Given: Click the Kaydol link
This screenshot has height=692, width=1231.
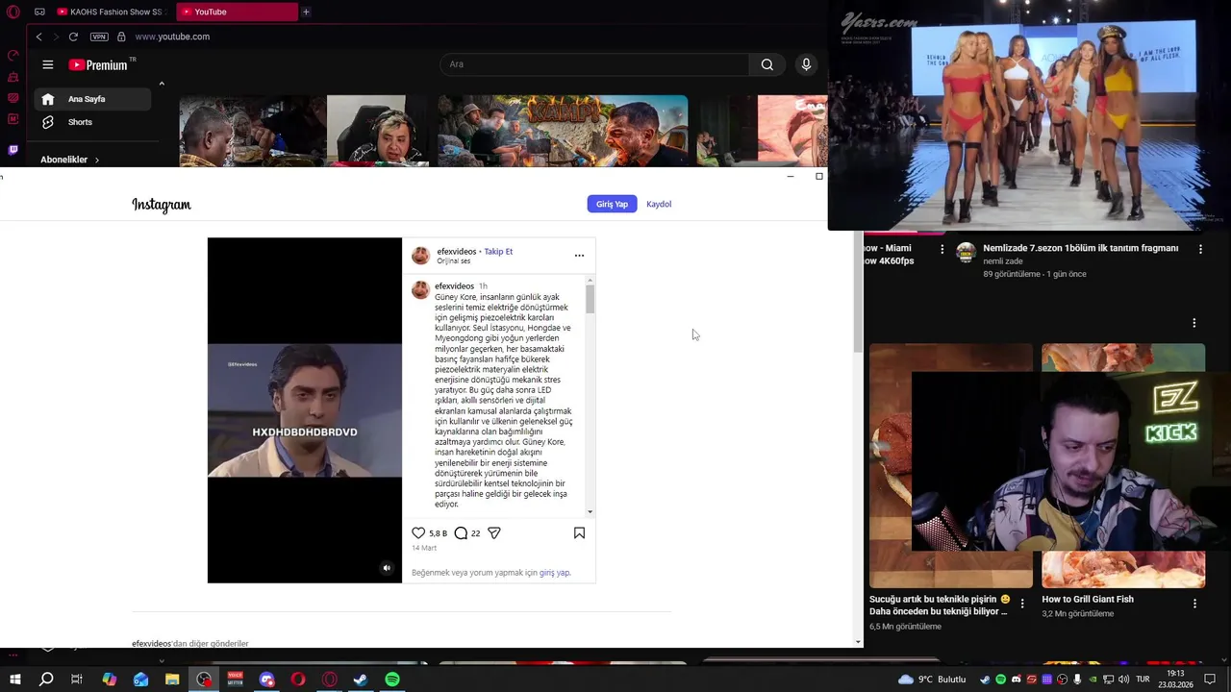Looking at the screenshot, I should coord(659,204).
